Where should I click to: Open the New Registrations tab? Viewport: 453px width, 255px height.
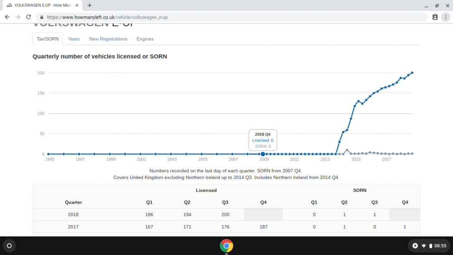108,39
